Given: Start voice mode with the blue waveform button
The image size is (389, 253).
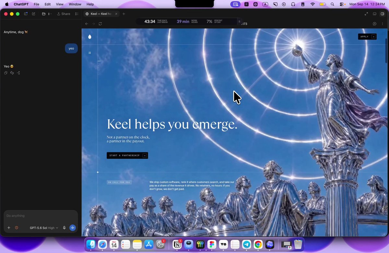Looking at the screenshot, I should [72, 228].
